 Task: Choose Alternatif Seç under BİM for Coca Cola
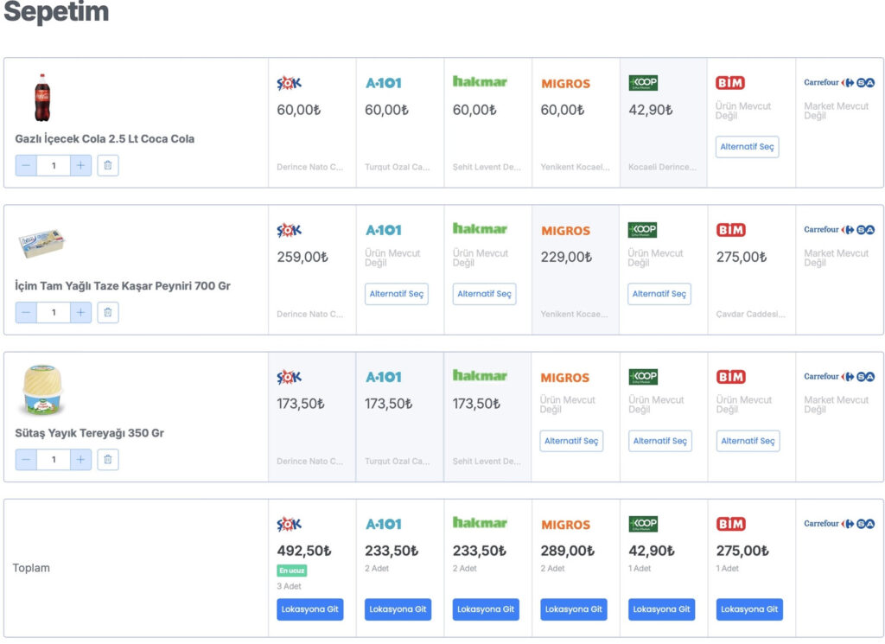click(x=748, y=147)
